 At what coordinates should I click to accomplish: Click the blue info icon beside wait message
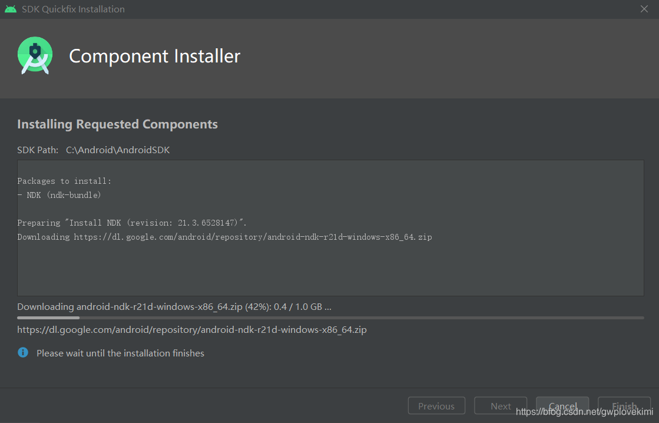coord(23,352)
